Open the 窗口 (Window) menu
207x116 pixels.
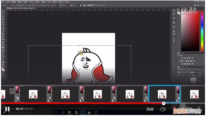tap(61, 2)
